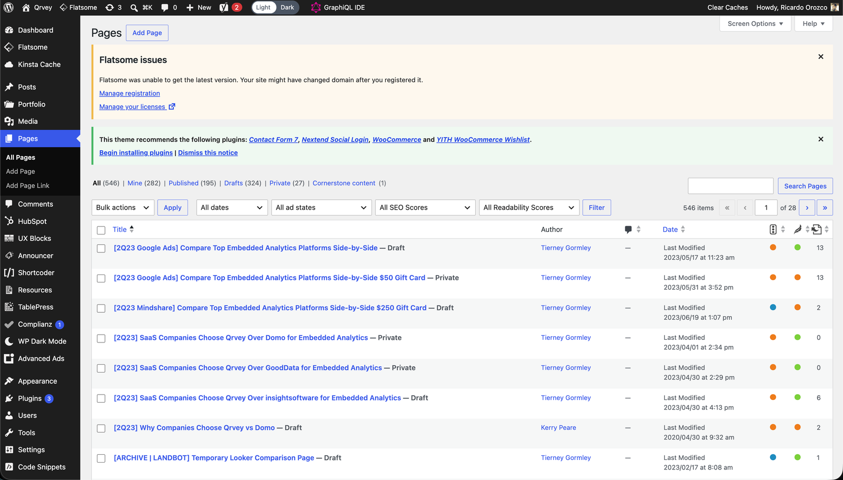This screenshot has height=480, width=843.
Task: Open Flatsome admin bar item
Action: [x=78, y=7]
